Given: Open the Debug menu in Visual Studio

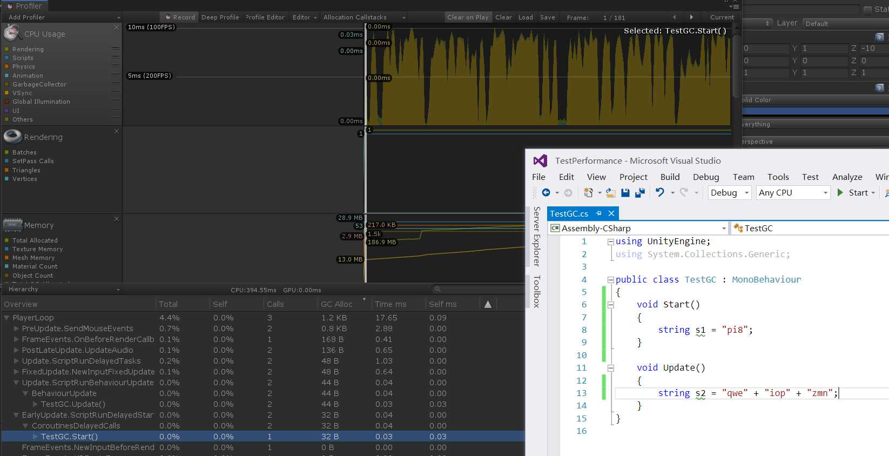Looking at the screenshot, I should [x=706, y=177].
